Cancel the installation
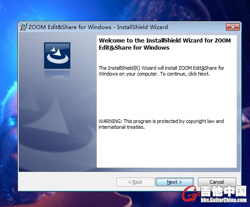The image size is (250, 207). pyautogui.click(x=217, y=182)
